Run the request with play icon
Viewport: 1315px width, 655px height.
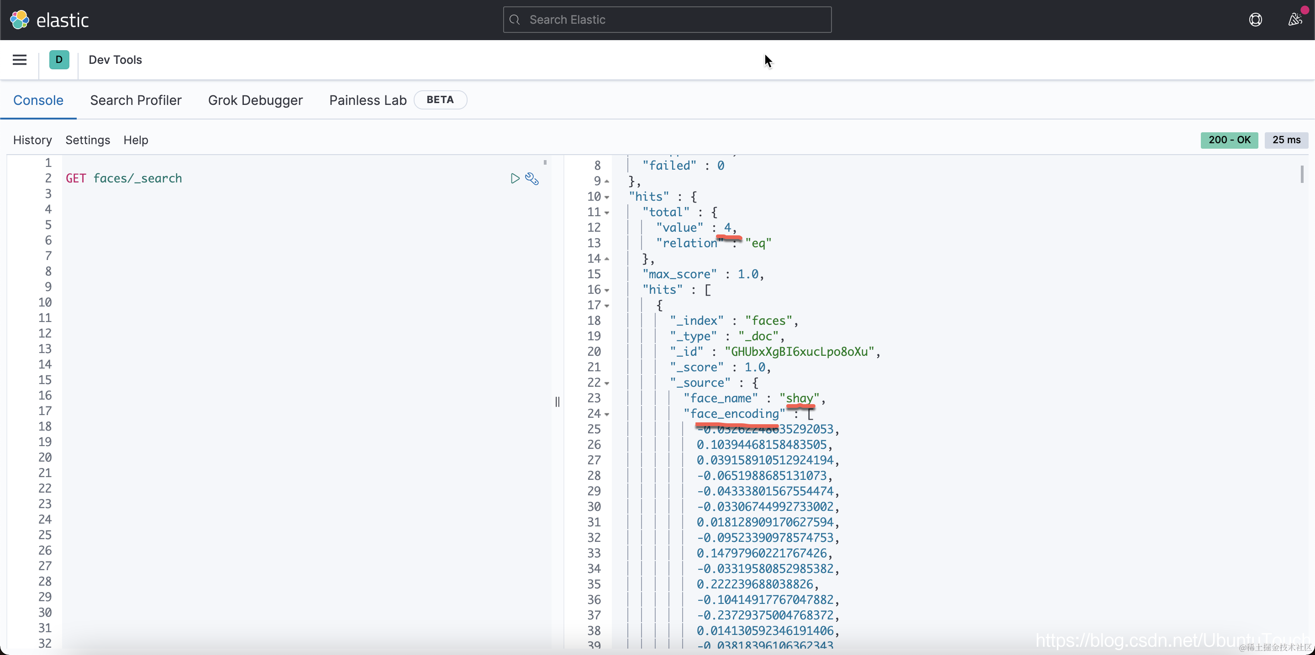point(515,178)
